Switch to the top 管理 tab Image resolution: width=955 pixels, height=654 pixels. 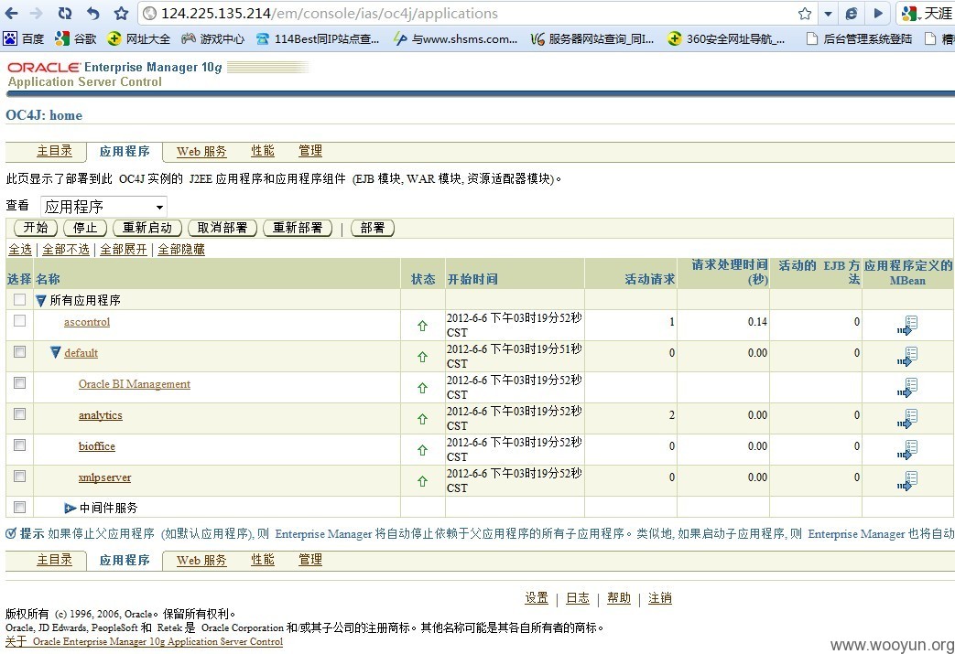tap(310, 151)
